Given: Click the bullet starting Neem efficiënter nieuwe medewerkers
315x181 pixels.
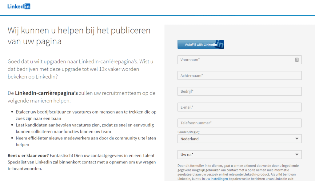Looking at the screenshot, I should (x=86, y=141).
